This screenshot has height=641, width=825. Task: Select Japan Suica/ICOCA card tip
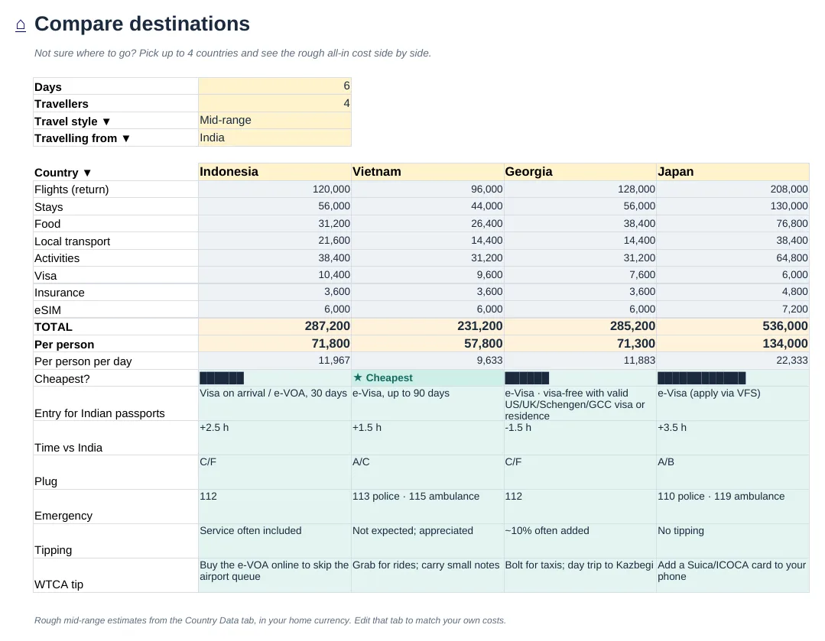732,575
